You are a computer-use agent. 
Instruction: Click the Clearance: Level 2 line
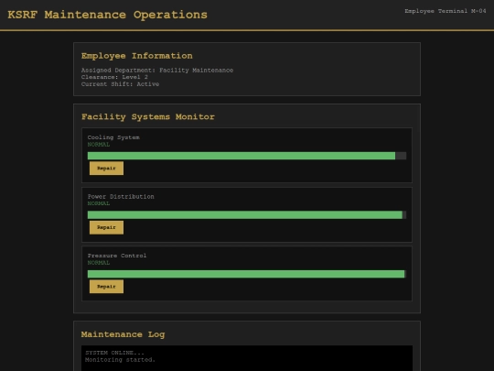click(114, 77)
